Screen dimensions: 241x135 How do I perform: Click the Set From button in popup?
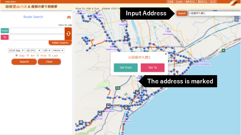(126, 68)
